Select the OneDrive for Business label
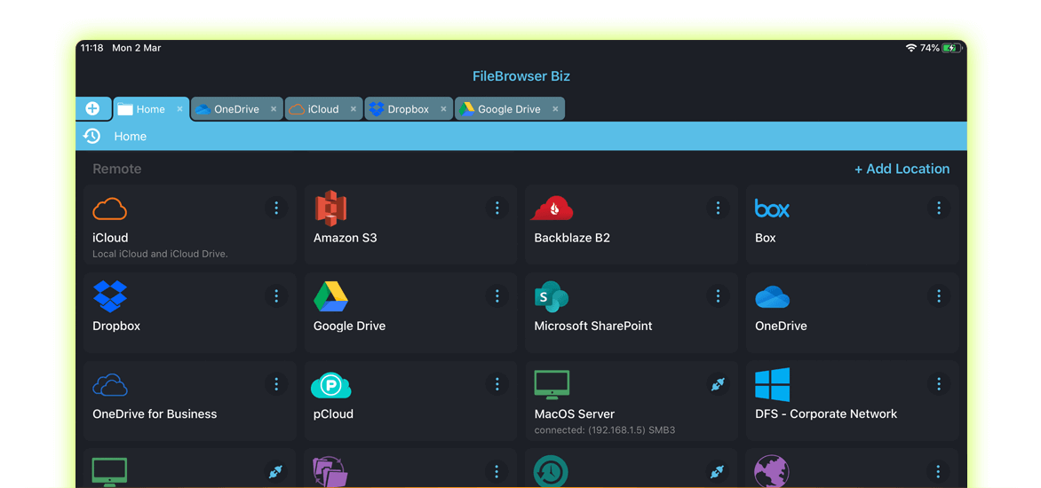This screenshot has height=488, width=1041. pos(155,414)
